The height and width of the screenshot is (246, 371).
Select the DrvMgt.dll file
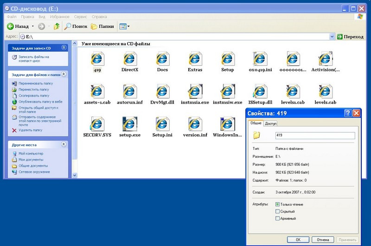point(162,91)
